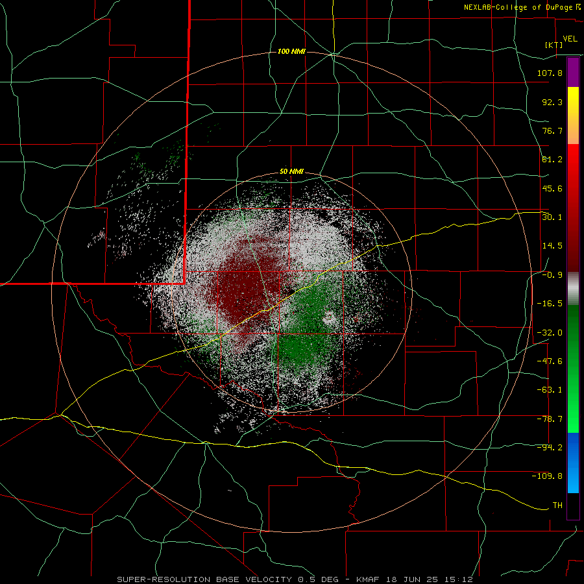Click the blue segment of the color bar
Viewport: 584px width, 584px height.
coord(573,463)
